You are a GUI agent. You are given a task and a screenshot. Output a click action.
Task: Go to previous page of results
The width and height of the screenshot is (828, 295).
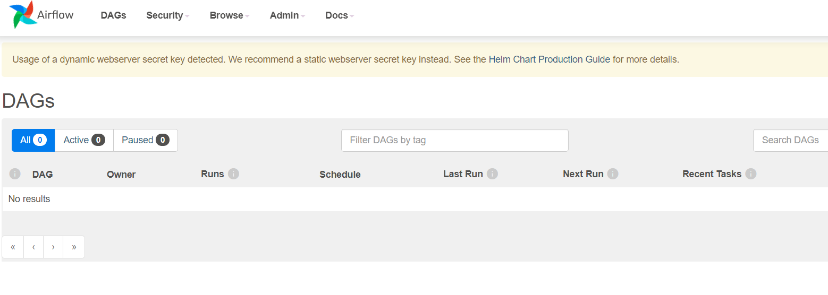coord(33,247)
